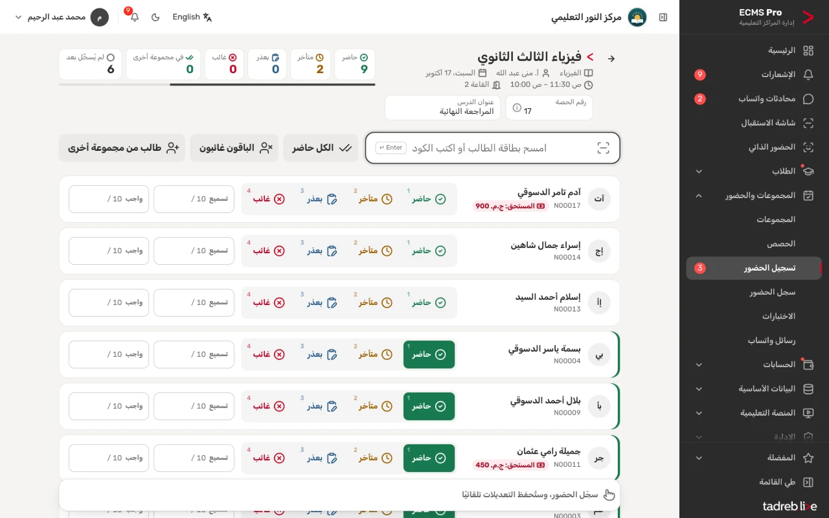Click واجب score field for إسراء جمال شاهين
829x518 pixels.
tap(109, 251)
